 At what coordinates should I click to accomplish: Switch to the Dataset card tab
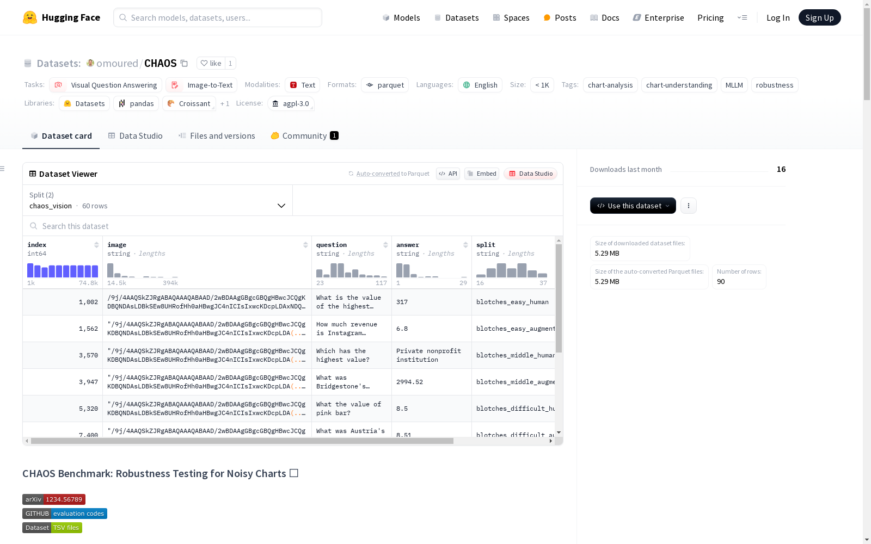pos(61,136)
